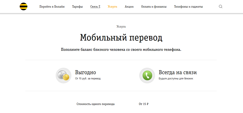Click the Стоимость одного перевода label

click(x=96, y=104)
